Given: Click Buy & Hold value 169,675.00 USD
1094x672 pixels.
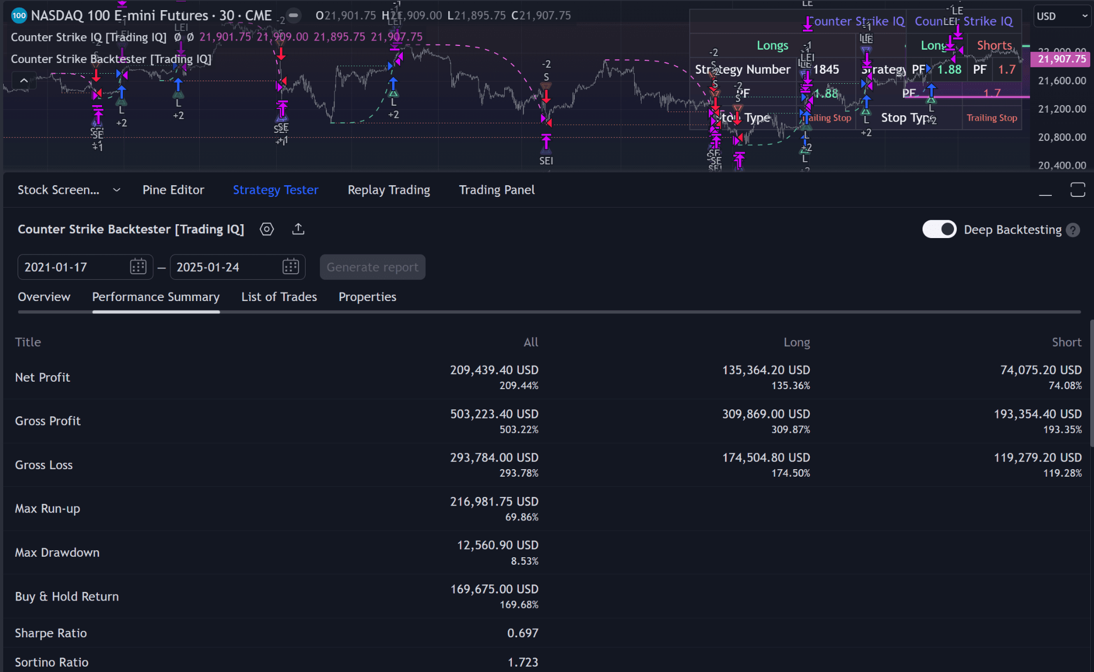Looking at the screenshot, I should [494, 589].
